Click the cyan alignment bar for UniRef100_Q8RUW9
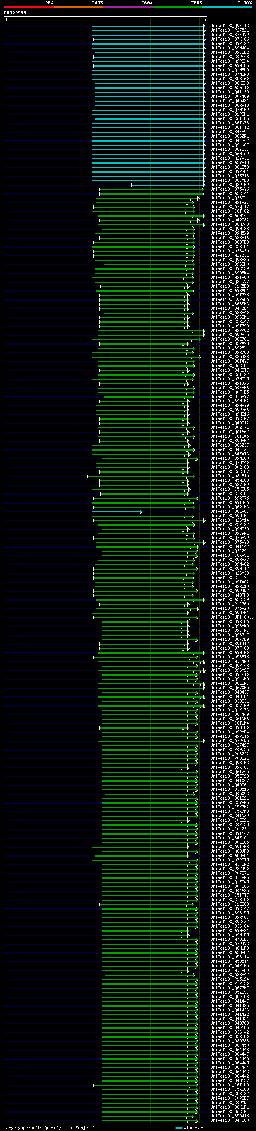Screen dimensions: 256x1131 [168, 185]
